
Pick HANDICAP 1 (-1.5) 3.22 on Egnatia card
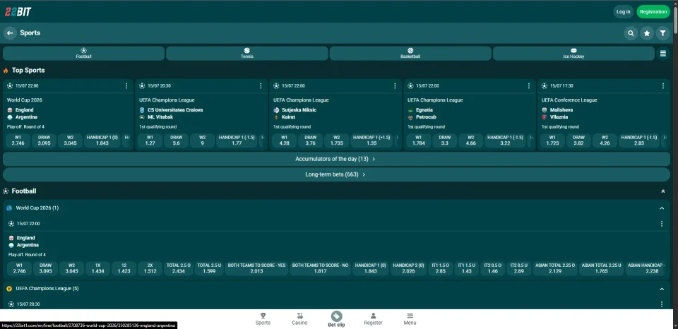505,140
